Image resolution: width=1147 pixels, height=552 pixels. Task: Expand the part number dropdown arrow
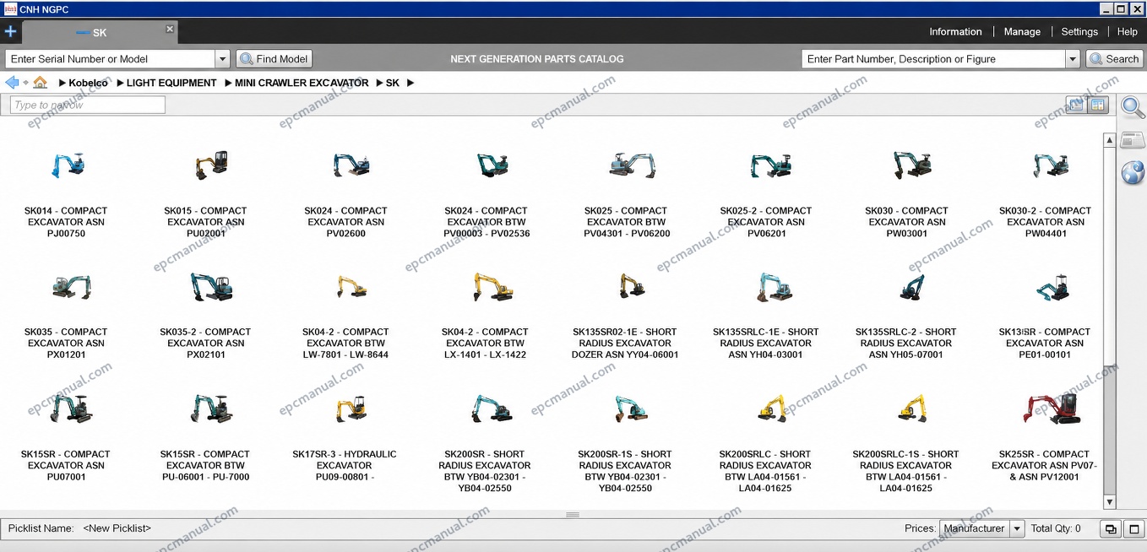[1073, 59]
